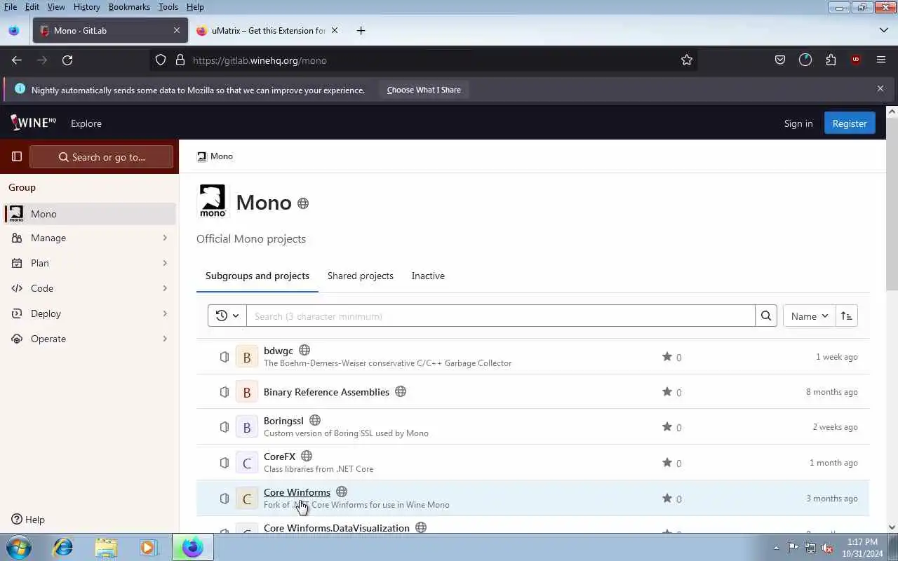Toggle sort direction icon button
This screenshot has height=561, width=898.
[847, 316]
